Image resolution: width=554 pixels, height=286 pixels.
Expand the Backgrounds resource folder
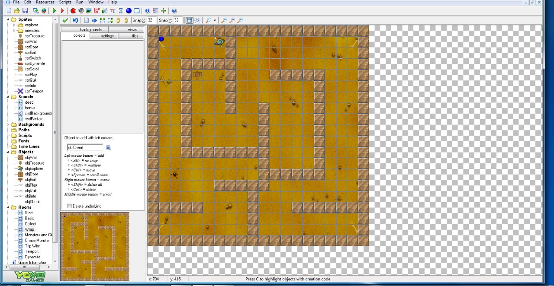point(8,124)
